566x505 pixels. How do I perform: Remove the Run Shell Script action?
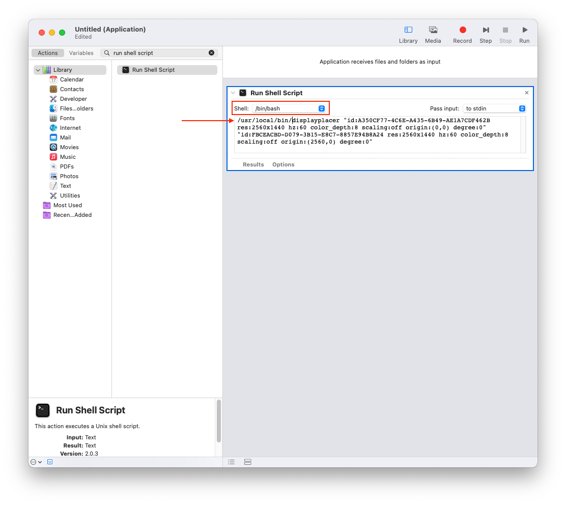527,93
